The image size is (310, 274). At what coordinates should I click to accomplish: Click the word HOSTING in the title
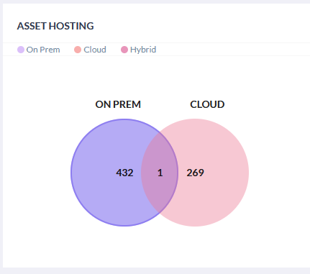[x=71, y=26]
